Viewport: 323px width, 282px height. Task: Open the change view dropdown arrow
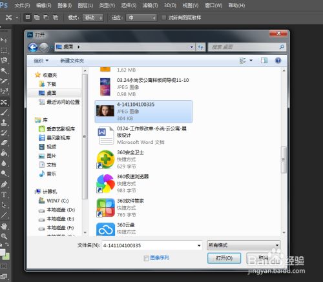tap(251, 61)
